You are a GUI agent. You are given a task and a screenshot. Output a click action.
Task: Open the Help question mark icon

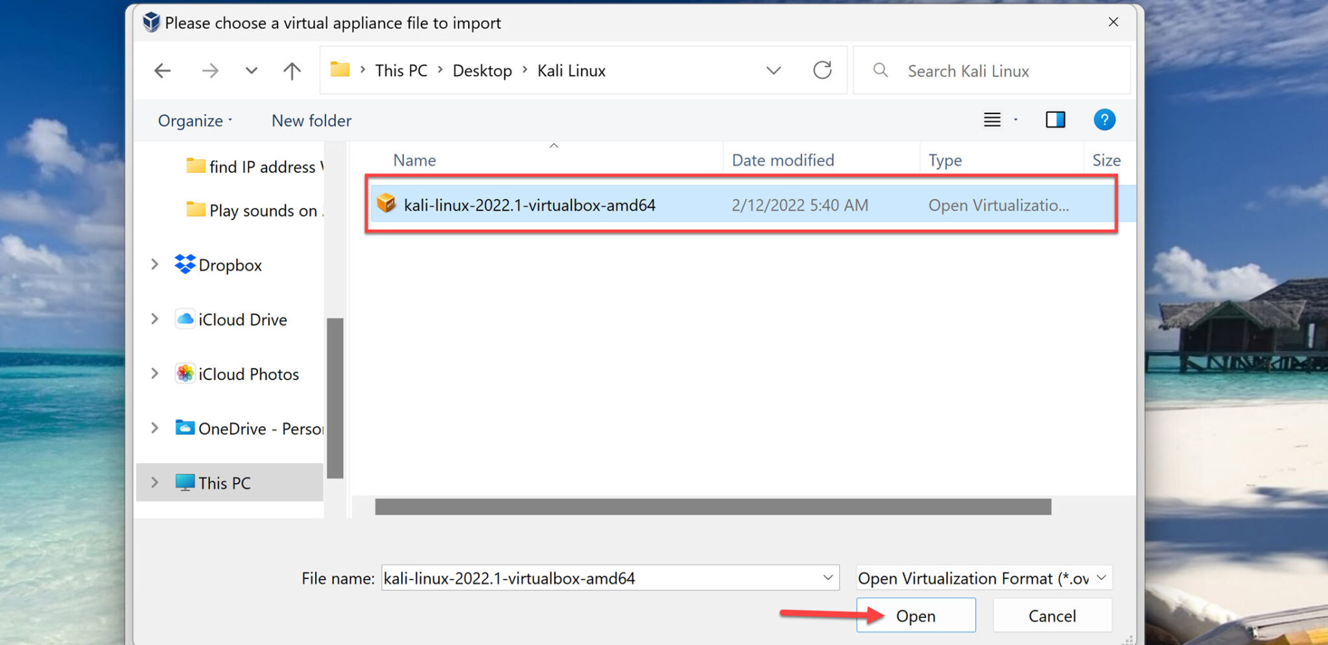click(1104, 119)
